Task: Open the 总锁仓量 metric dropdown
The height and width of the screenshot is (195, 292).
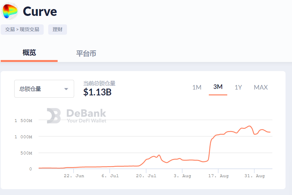Action: (x=44, y=89)
